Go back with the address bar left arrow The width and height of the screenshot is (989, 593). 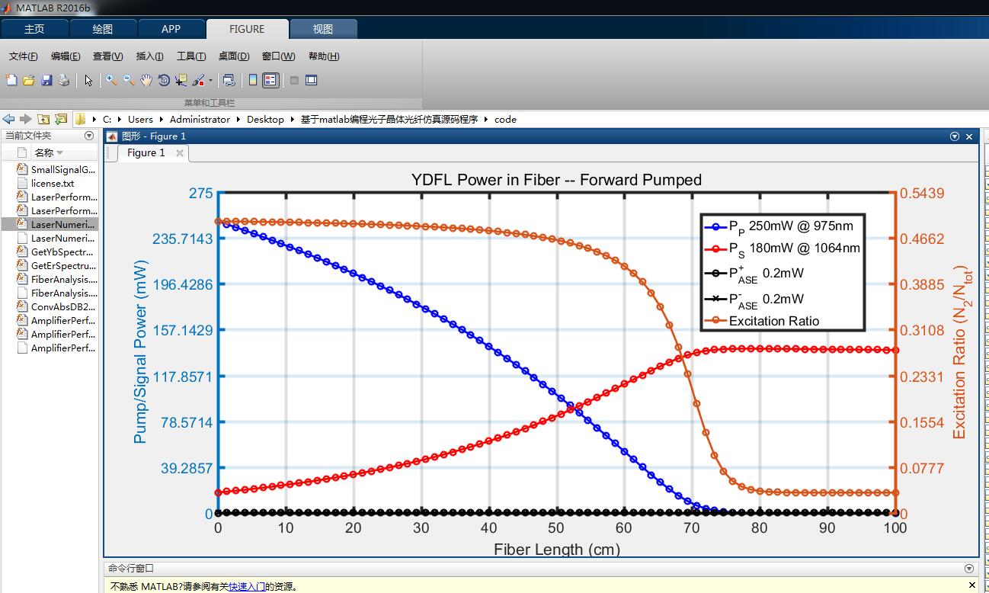(x=8, y=119)
